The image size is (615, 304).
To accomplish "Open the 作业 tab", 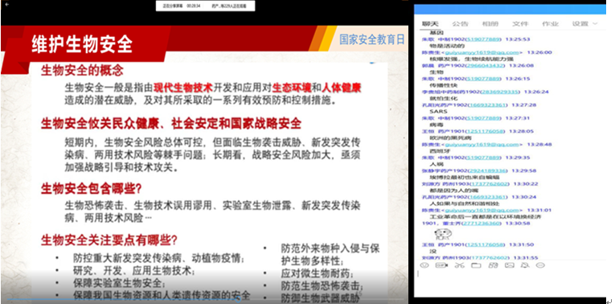I will click(550, 24).
